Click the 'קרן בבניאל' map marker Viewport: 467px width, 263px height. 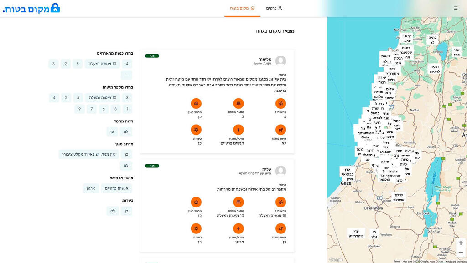pyautogui.click(x=348, y=172)
